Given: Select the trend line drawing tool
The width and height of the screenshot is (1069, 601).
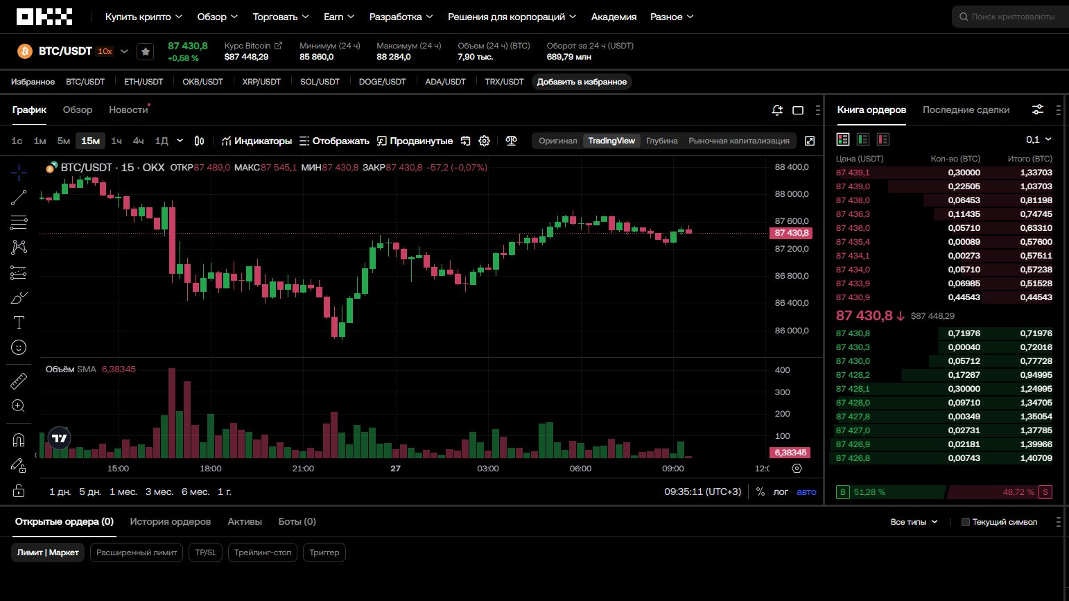Looking at the screenshot, I should [x=19, y=198].
